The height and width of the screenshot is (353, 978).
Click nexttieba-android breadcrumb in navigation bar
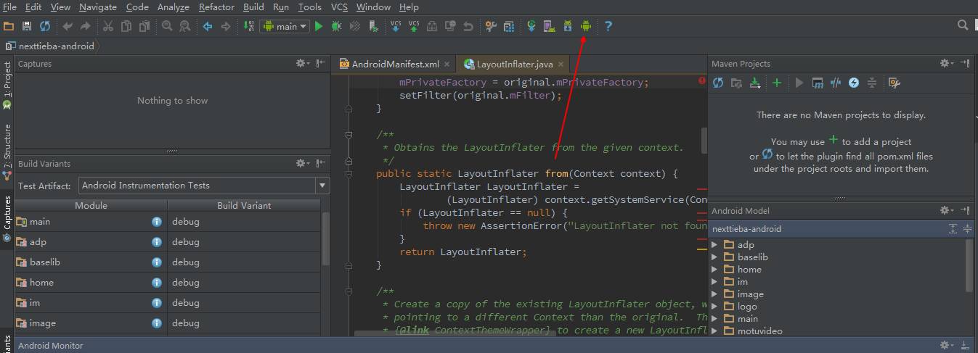[x=51, y=46]
